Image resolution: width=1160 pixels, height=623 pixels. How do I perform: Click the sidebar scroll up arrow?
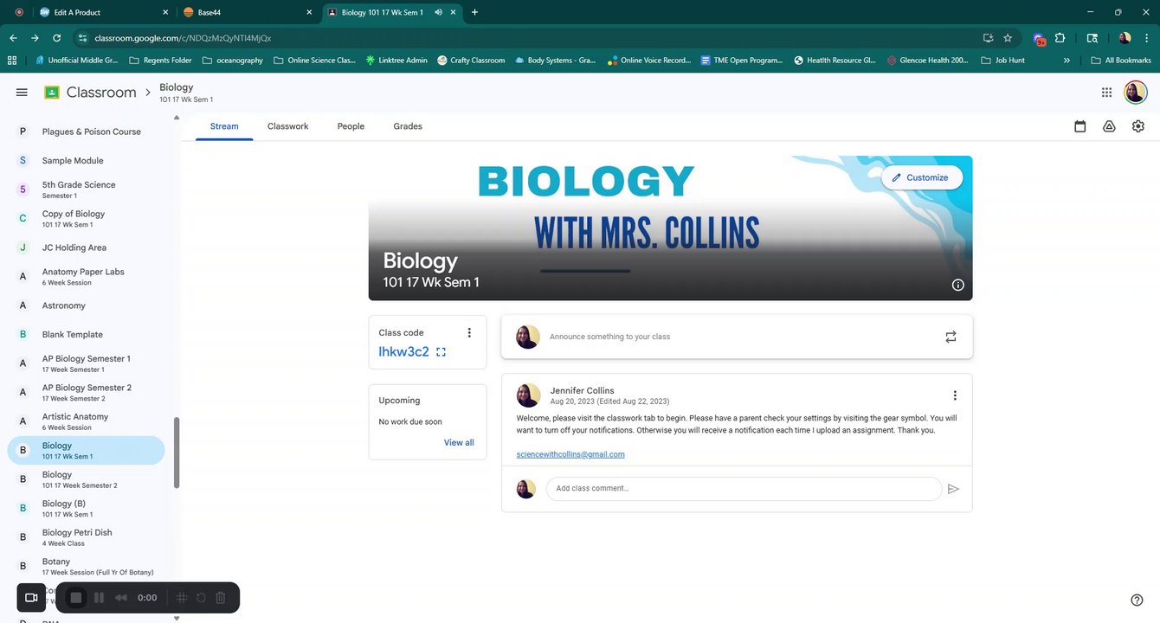(x=177, y=117)
